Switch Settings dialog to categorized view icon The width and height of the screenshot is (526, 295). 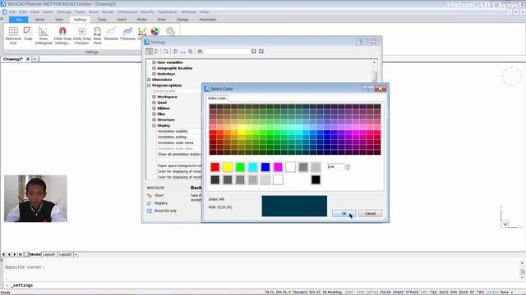coord(150,51)
